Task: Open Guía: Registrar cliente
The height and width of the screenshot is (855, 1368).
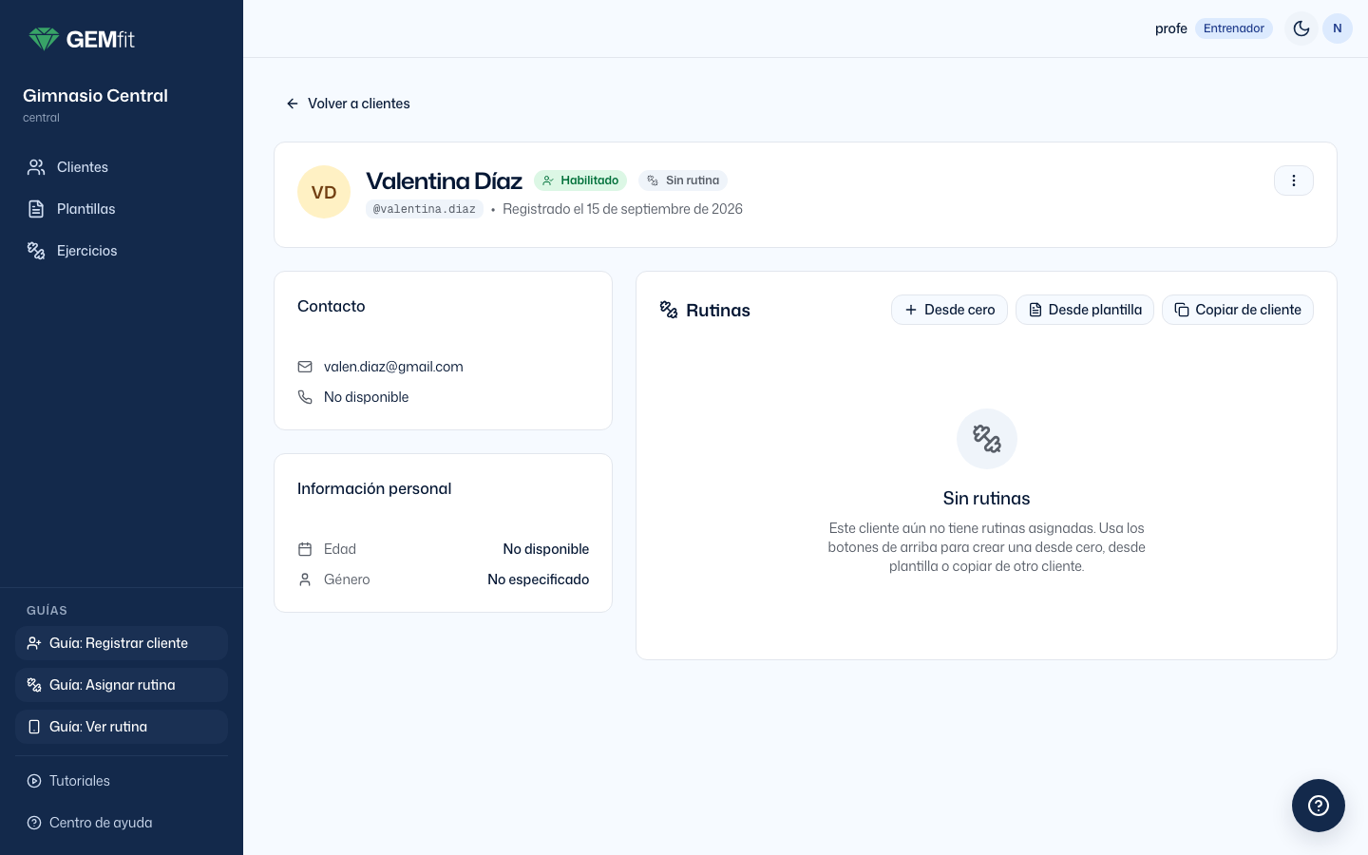Action: [x=122, y=643]
